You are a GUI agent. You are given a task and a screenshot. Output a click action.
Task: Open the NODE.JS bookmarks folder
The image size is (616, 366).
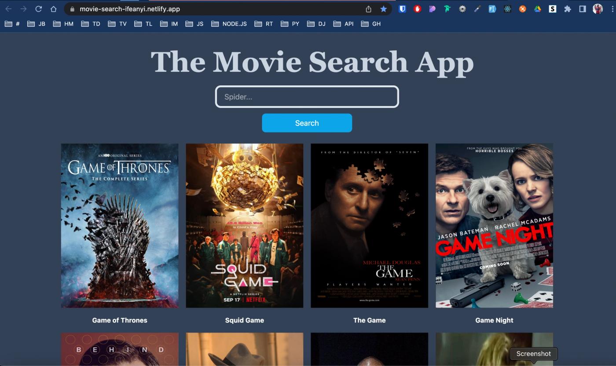coord(229,24)
